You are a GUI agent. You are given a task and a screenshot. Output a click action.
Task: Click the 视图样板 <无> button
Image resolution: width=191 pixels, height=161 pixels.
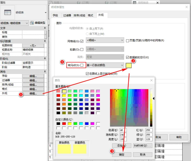(33, 45)
